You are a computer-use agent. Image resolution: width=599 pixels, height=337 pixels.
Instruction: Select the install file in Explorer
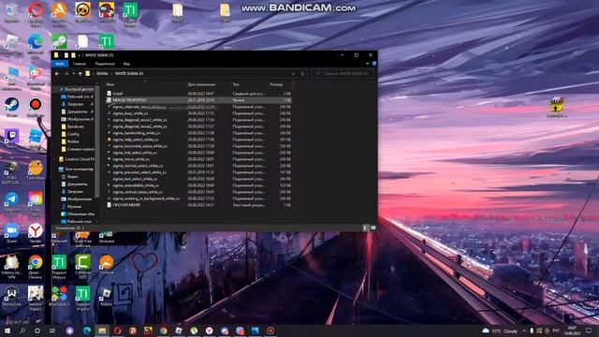click(x=198, y=94)
